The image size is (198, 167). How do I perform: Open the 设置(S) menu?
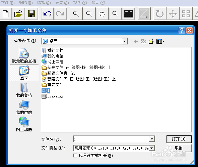[62, 3]
